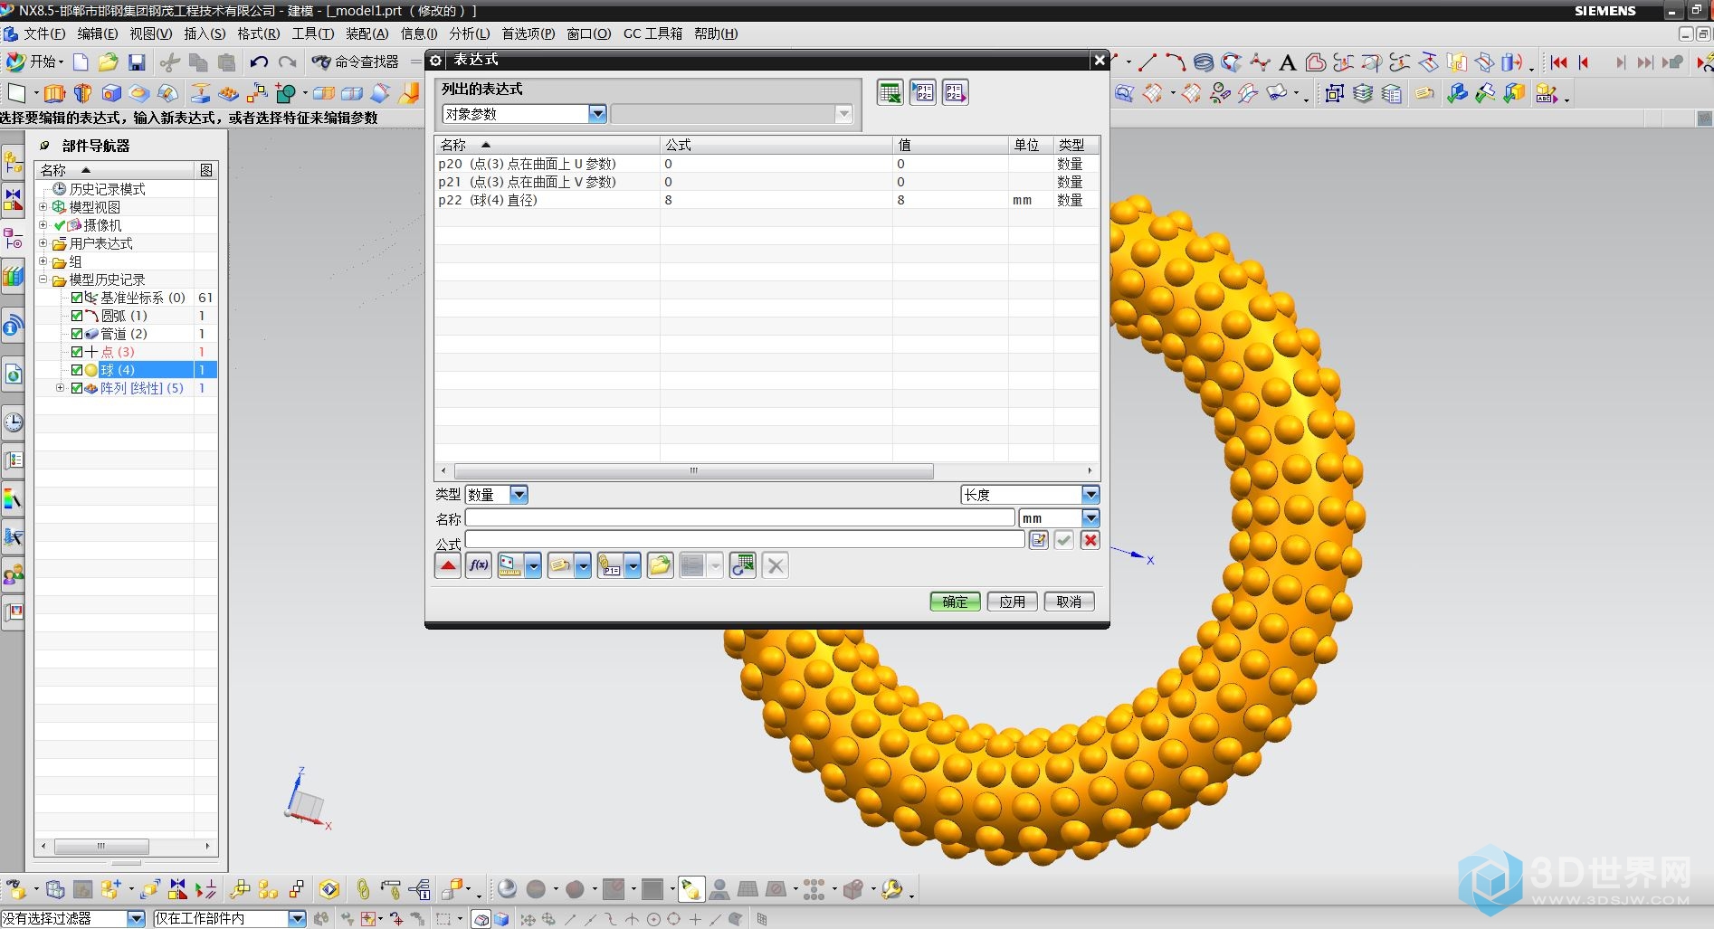This screenshot has height=929, width=1714.
Task: Click the 确定 OK button
Action: point(955,602)
